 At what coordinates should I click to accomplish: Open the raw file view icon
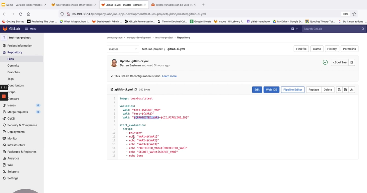coord(345,90)
